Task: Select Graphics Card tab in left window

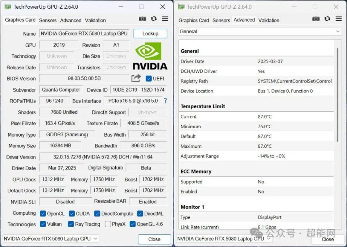Action: tap(20, 20)
